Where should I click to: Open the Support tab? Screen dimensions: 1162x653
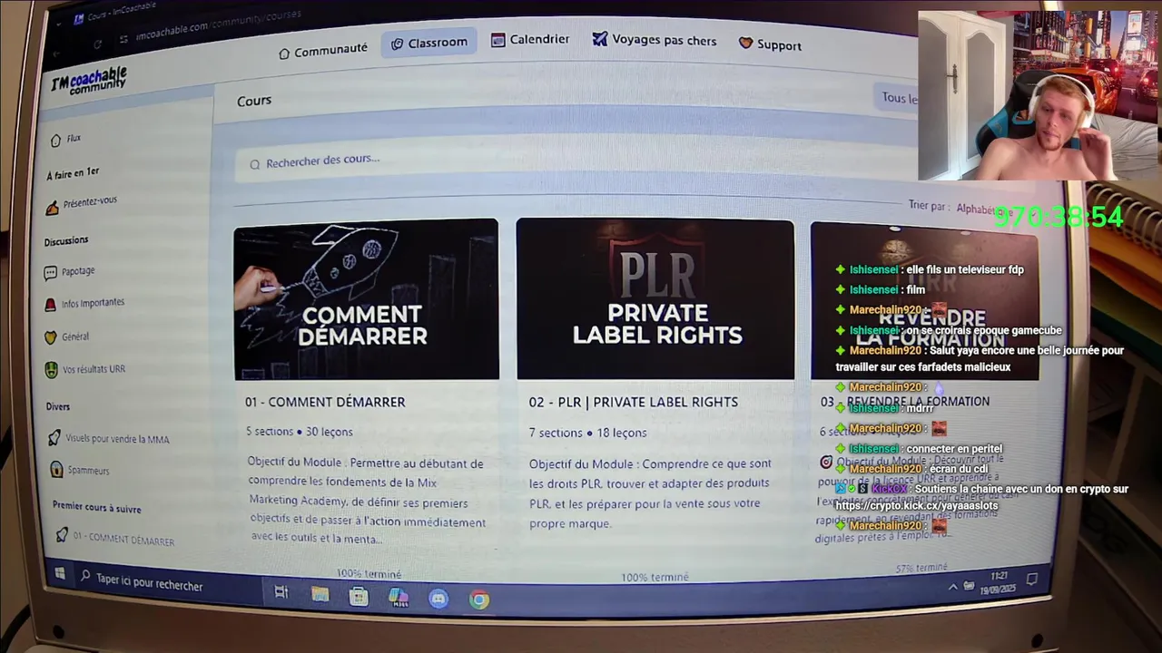point(770,44)
